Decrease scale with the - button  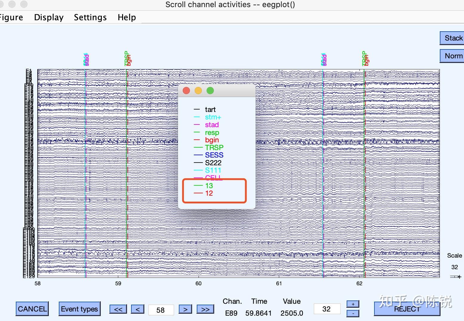pos(353,313)
